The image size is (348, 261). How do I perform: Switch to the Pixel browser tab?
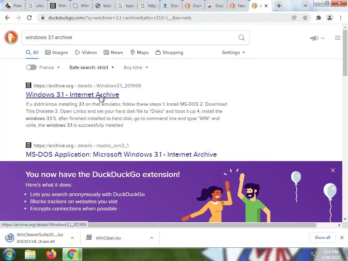(14, 6)
